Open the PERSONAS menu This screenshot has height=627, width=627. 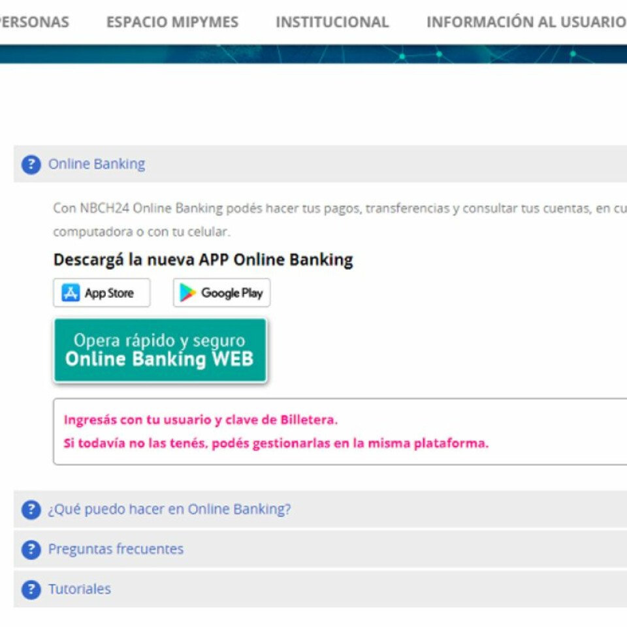[x=34, y=22]
